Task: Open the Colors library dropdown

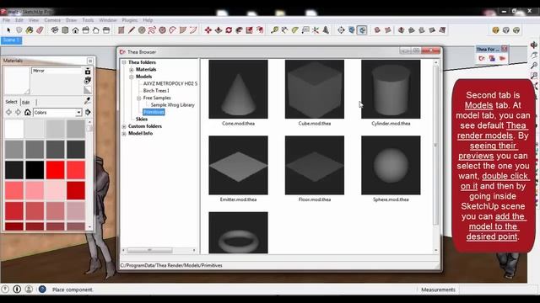Action: [78, 112]
